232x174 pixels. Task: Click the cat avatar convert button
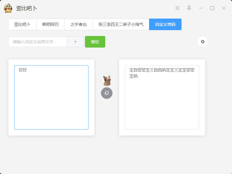tap(107, 80)
